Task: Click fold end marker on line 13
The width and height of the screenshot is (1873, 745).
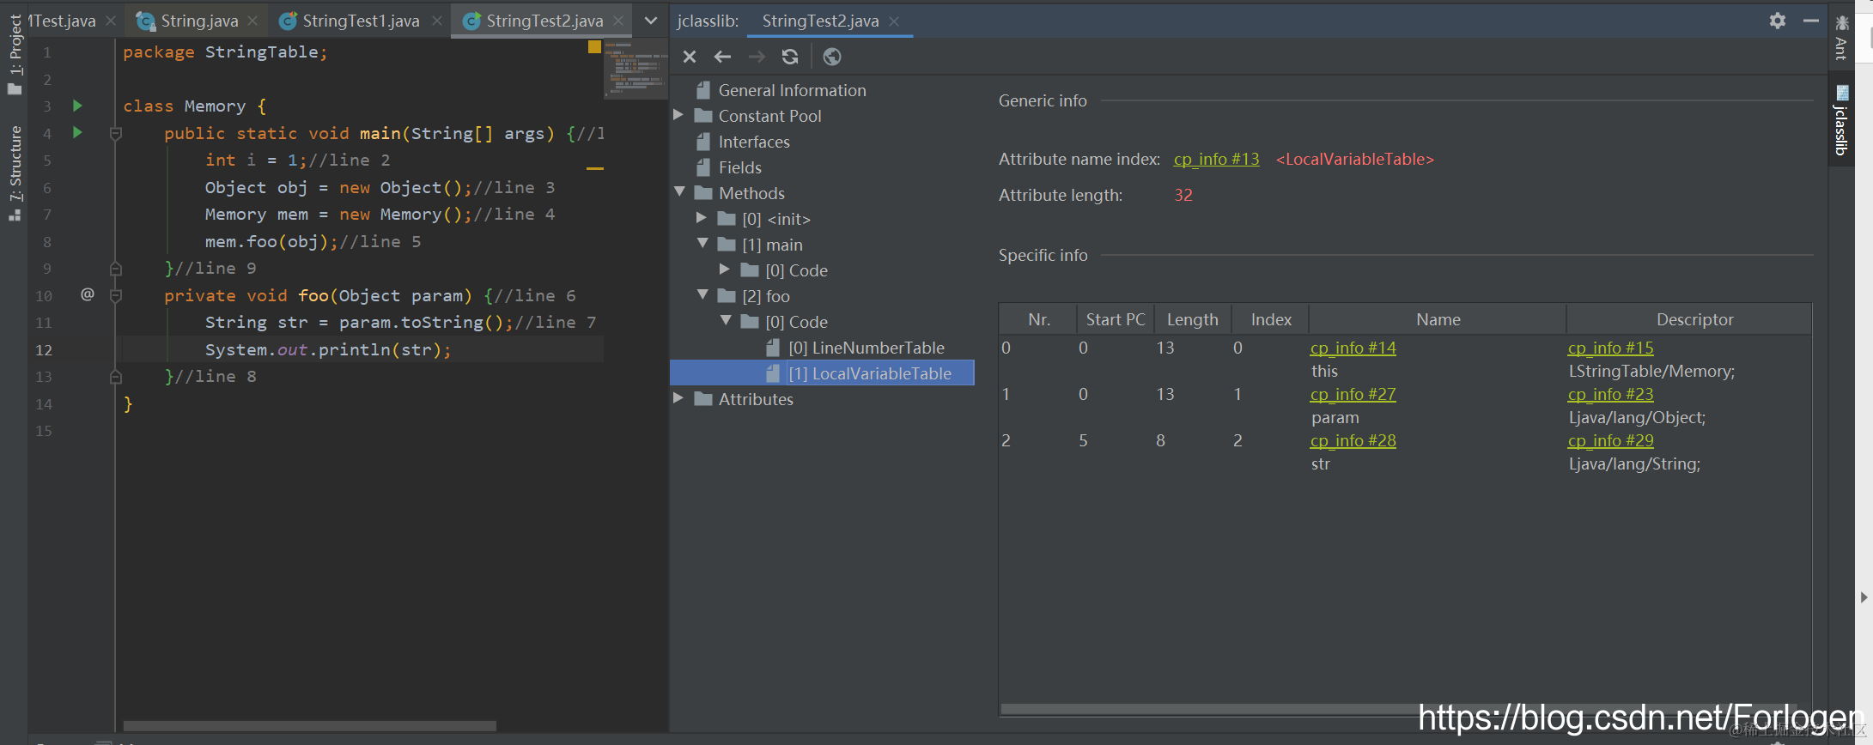Action: point(116,377)
